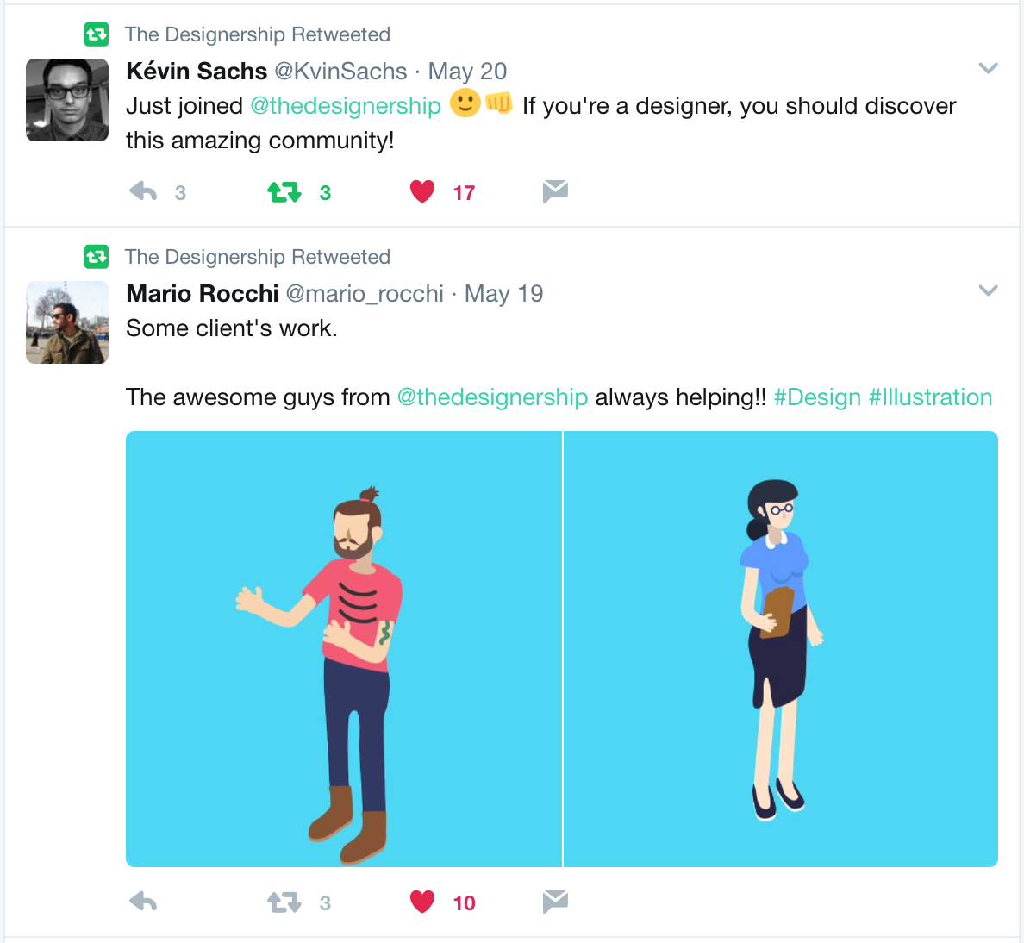Share Mario Rocchi's tweet via Direct Message
1024x943 pixels.
coord(555,902)
